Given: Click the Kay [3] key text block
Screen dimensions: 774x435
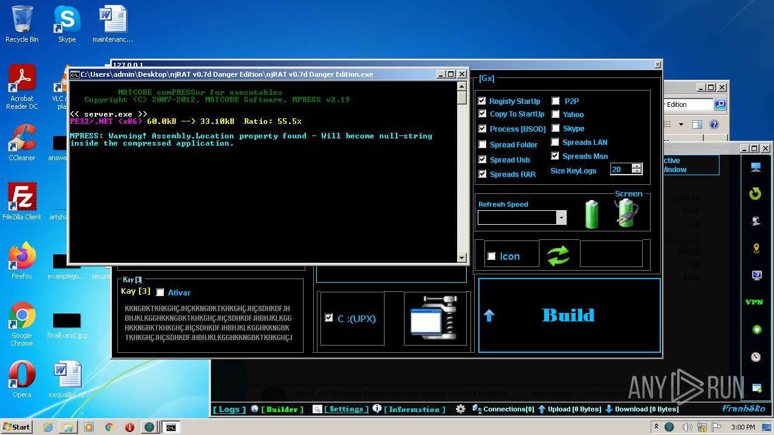Looking at the screenshot, I should [x=208, y=323].
